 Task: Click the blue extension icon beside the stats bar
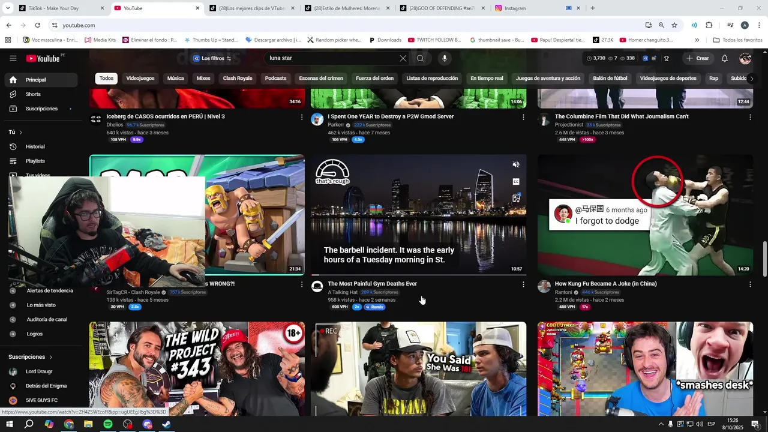(646, 58)
